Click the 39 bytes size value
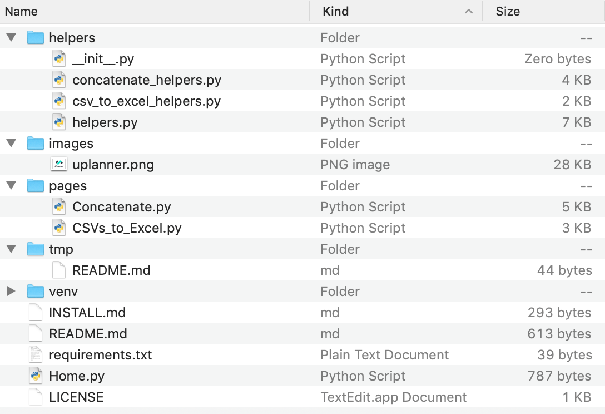 (x=564, y=354)
